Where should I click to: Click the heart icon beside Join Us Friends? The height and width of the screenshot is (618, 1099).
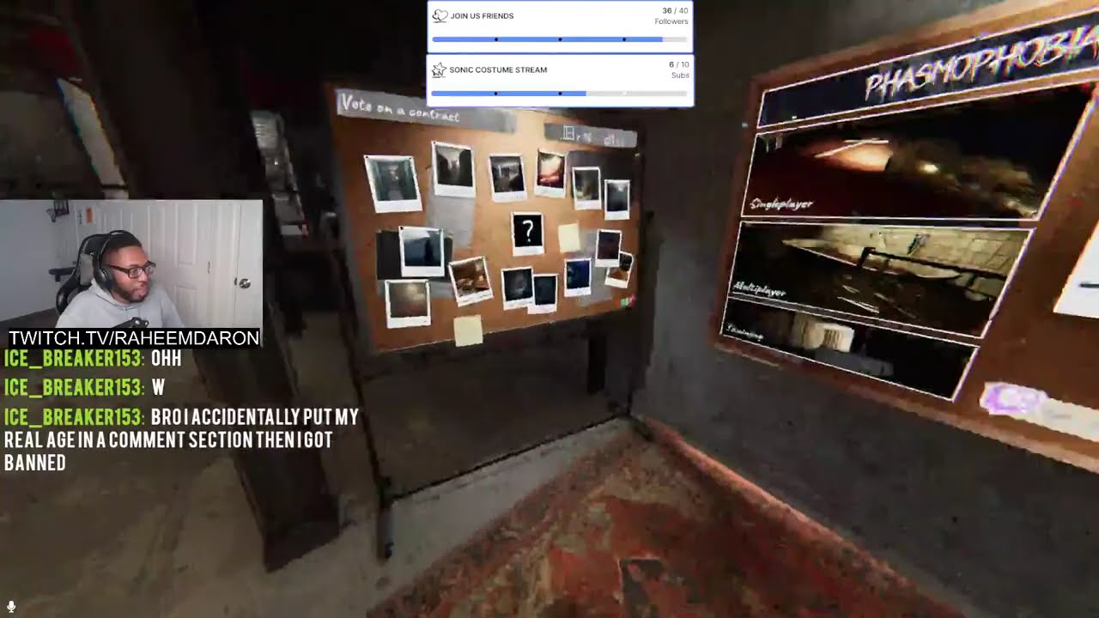(x=440, y=16)
